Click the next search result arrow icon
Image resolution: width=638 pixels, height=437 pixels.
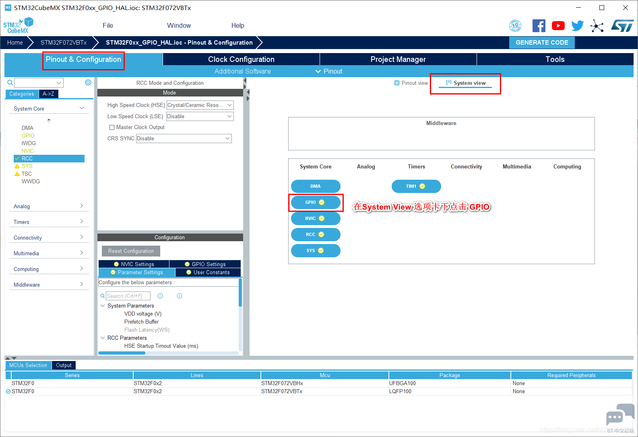click(180, 296)
